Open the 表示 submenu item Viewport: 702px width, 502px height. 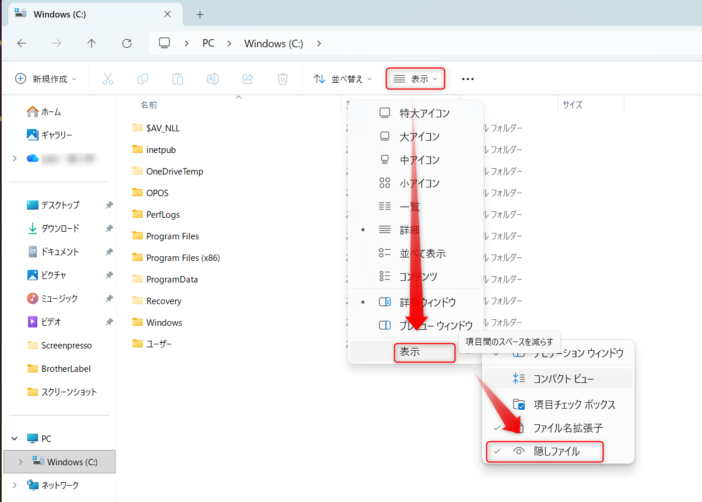tap(416, 352)
